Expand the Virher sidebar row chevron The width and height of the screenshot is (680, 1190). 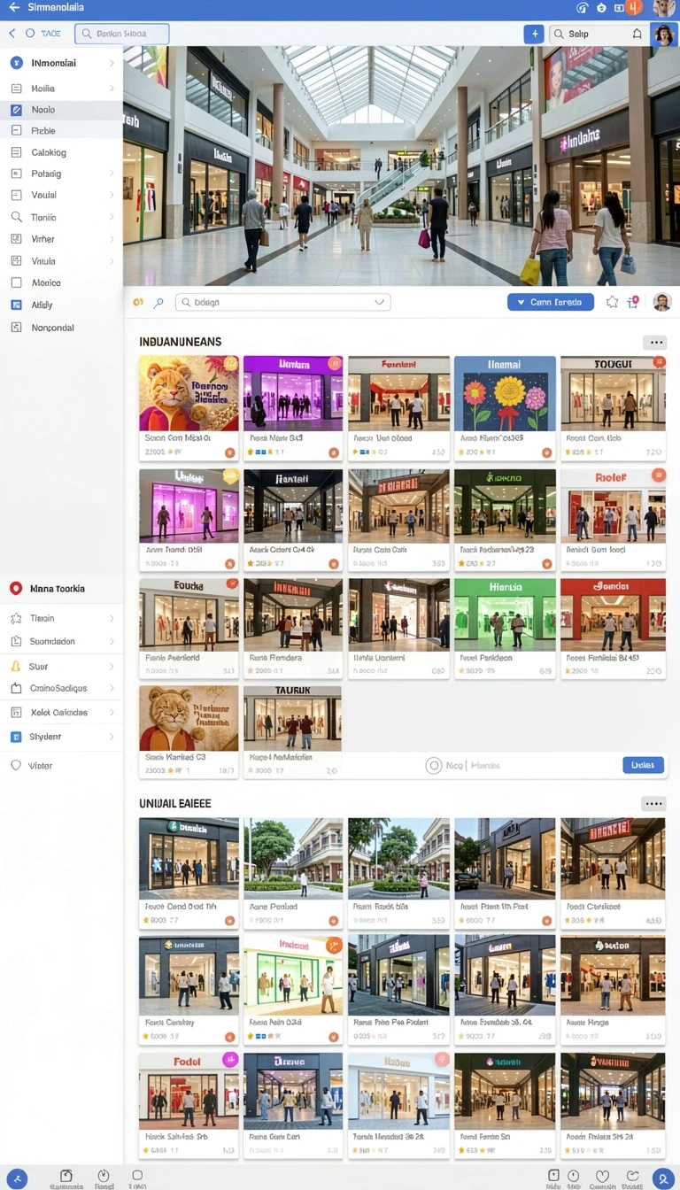112,239
